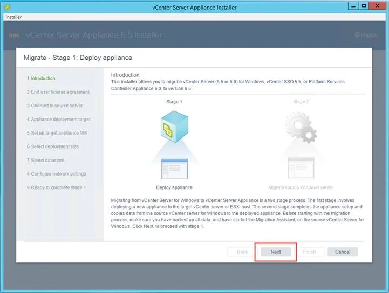Click the window icon above Deploy appliance
The width and height of the screenshot is (389, 293).
point(174,169)
